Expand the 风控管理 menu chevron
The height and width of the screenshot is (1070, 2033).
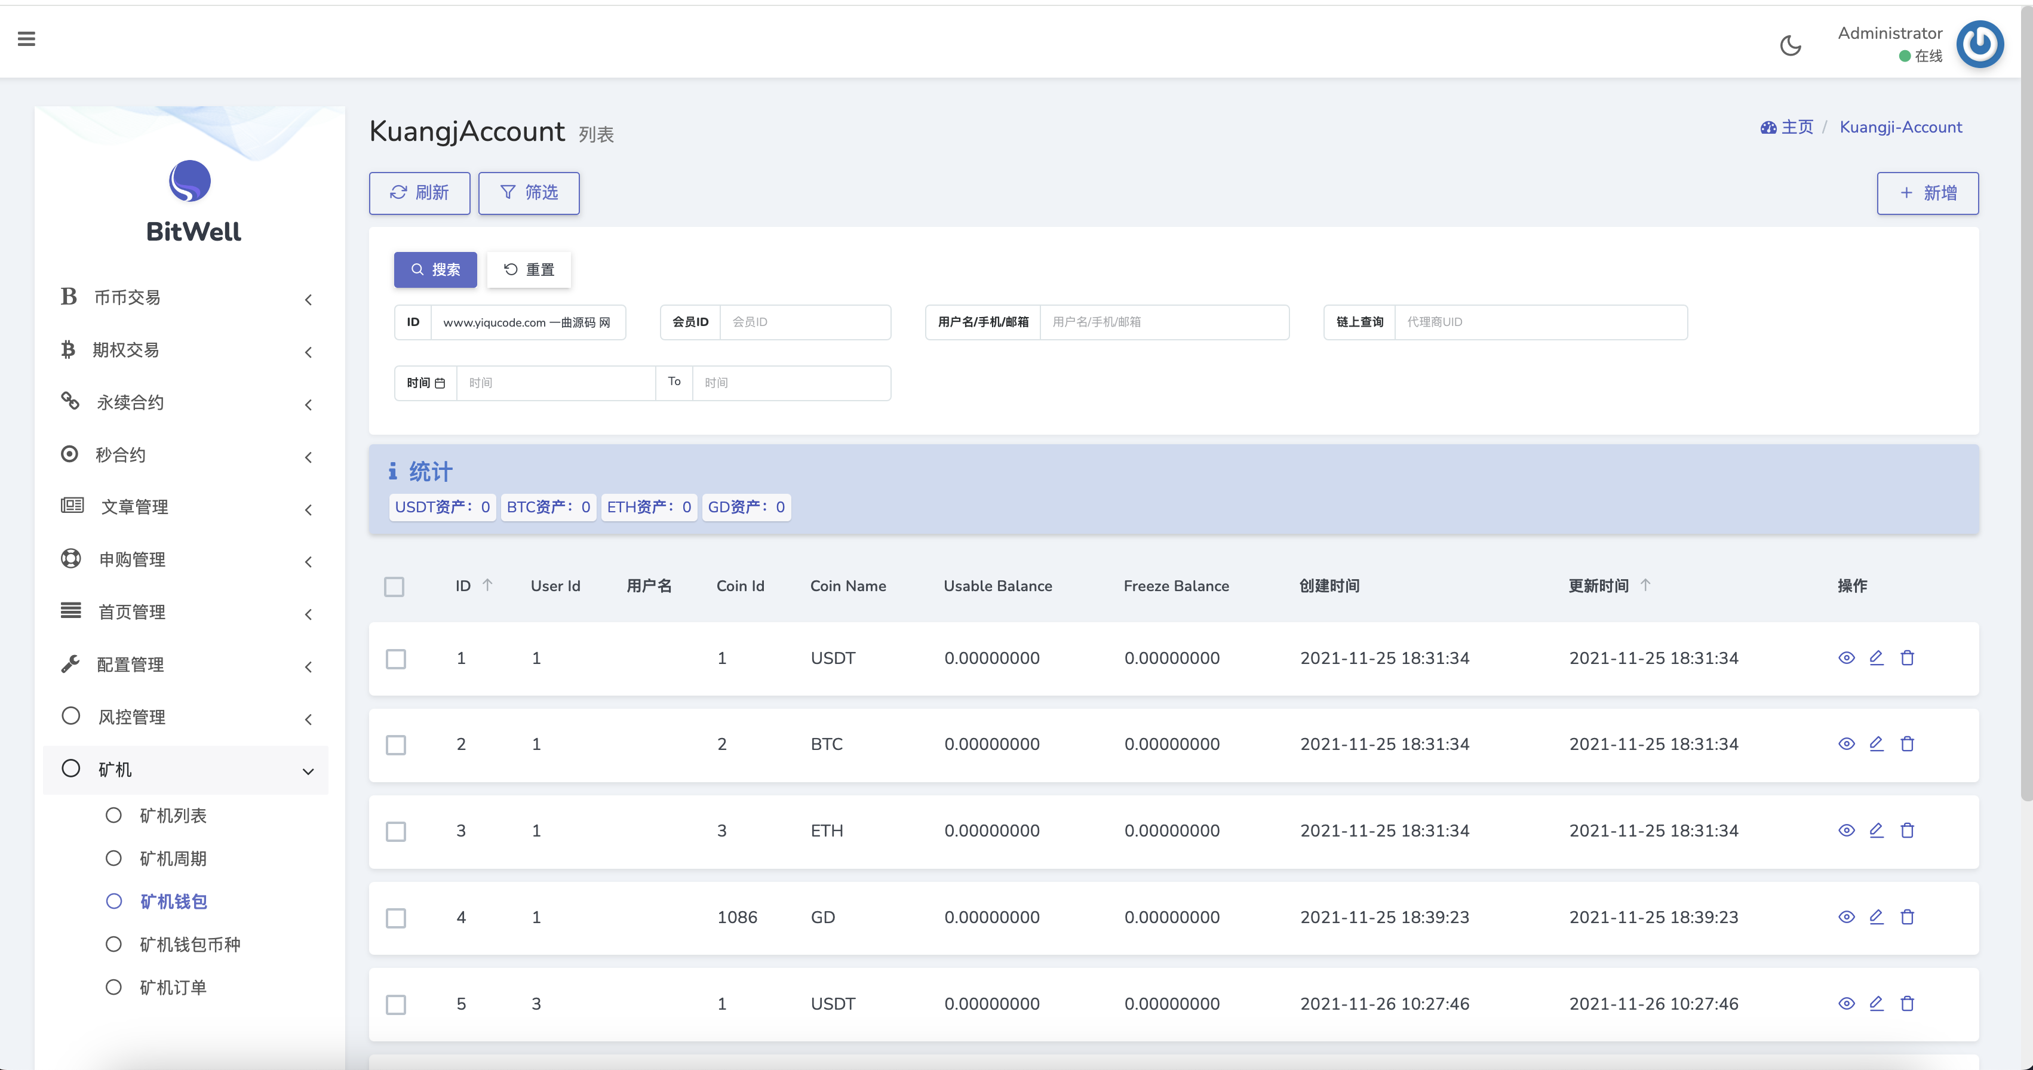(x=308, y=719)
